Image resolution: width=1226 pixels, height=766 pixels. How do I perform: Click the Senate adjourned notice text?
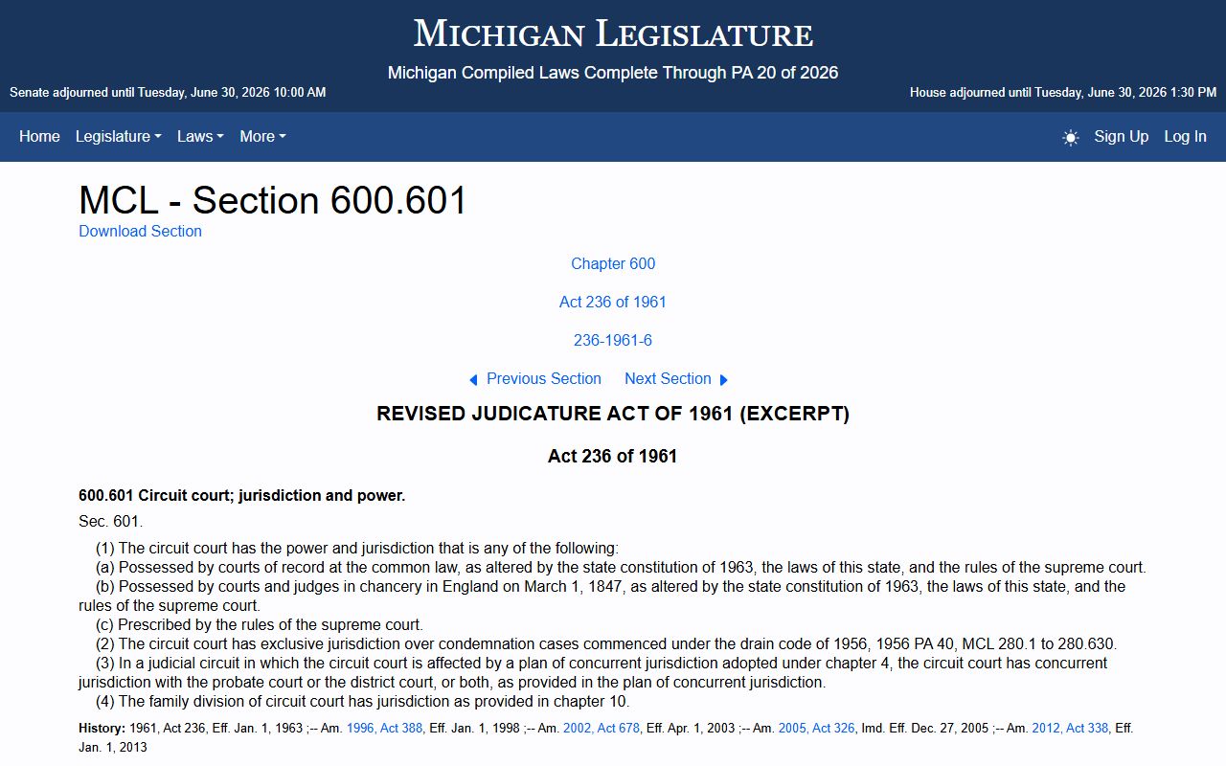pyautogui.click(x=168, y=93)
